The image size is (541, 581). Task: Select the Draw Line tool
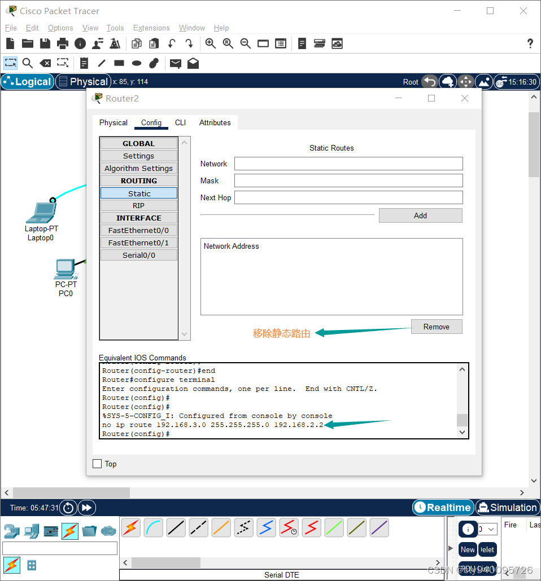pos(102,63)
